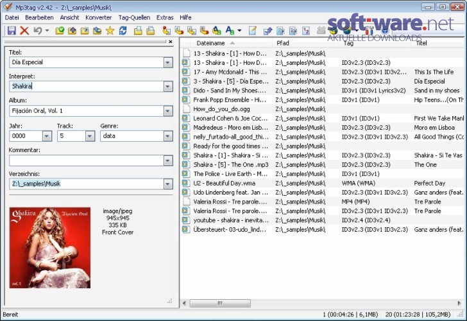Remove tag using the red X icon
Screen dimensions: 467x321
pos(24,30)
